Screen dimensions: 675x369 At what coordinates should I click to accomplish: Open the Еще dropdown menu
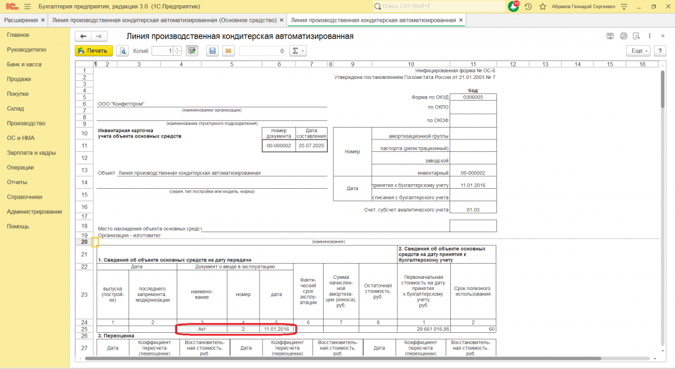(639, 51)
